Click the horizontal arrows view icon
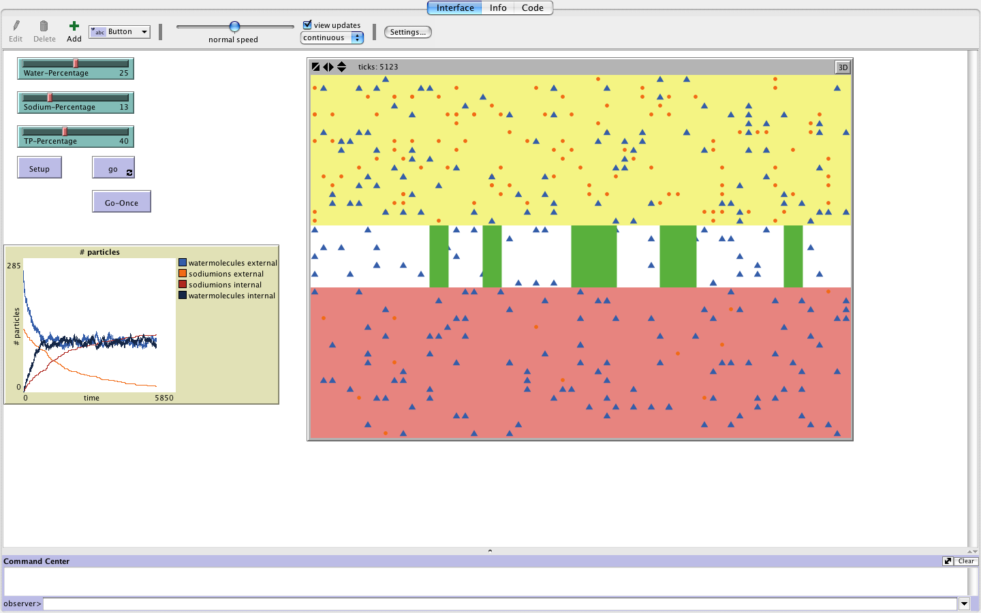Screen dimensions: 981x613 point(328,67)
